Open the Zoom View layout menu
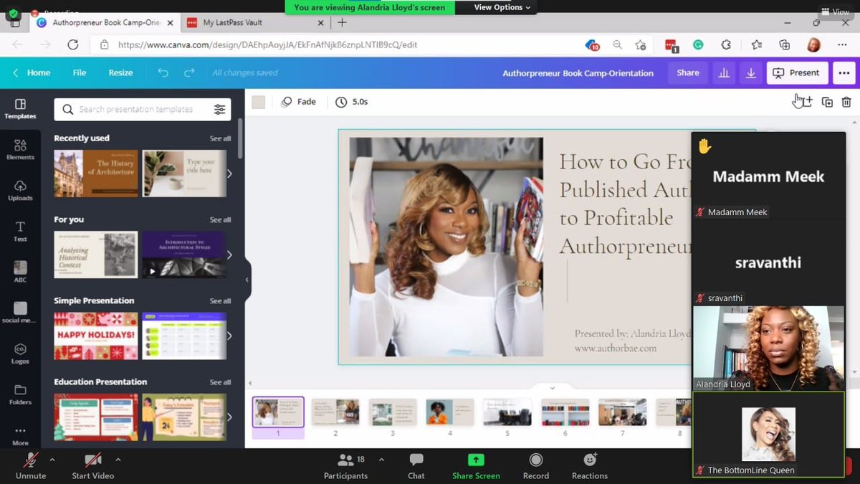This screenshot has width=860, height=484. [x=836, y=11]
